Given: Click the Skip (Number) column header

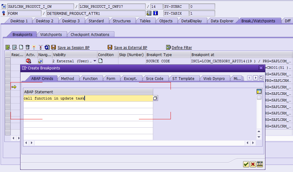Looking at the screenshot, I should (132, 55).
